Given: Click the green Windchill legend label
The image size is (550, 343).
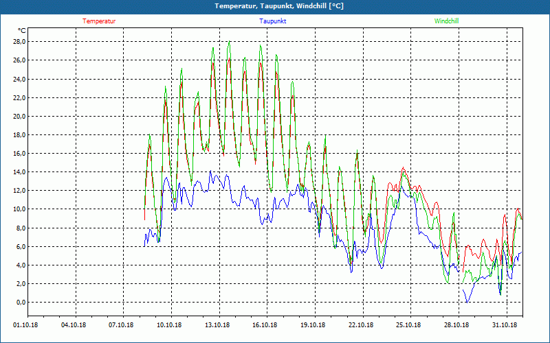Looking at the screenshot, I should coord(446,21).
